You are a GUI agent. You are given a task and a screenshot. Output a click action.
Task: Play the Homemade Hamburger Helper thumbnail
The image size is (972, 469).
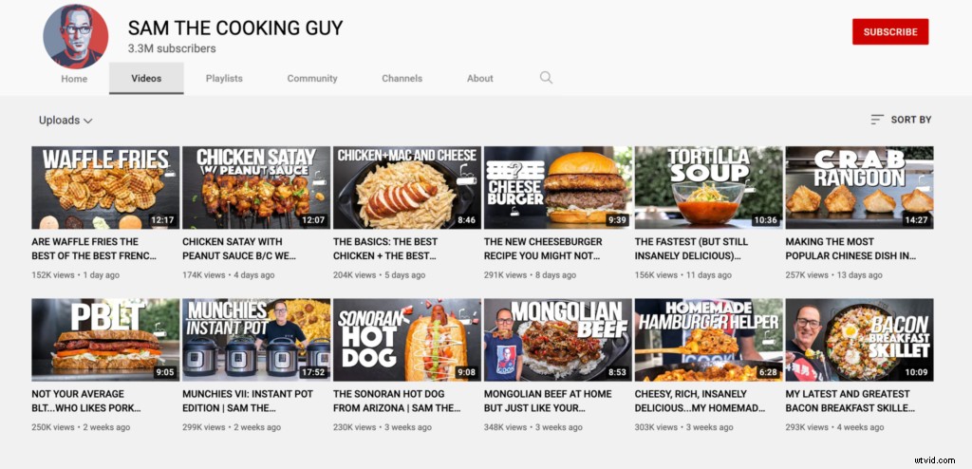(x=708, y=340)
